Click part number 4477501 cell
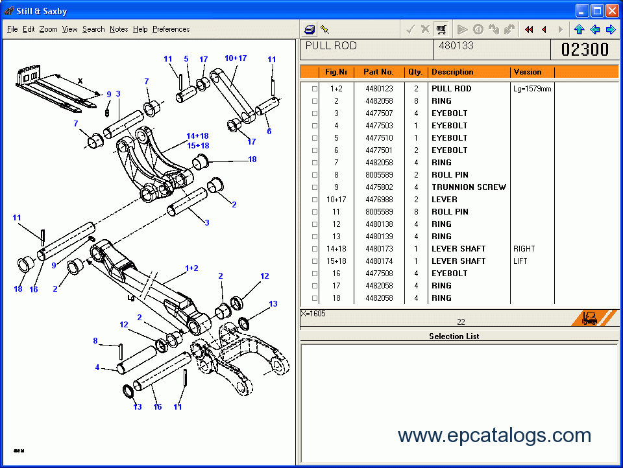The image size is (623, 468). tap(379, 150)
